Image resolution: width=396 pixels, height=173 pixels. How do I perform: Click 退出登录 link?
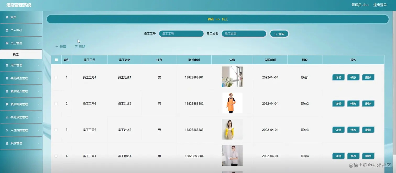[x=380, y=5]
